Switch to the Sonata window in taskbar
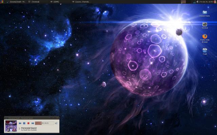Image resolution: width=217 pixels, height=135 pixels. click(16, 2)
